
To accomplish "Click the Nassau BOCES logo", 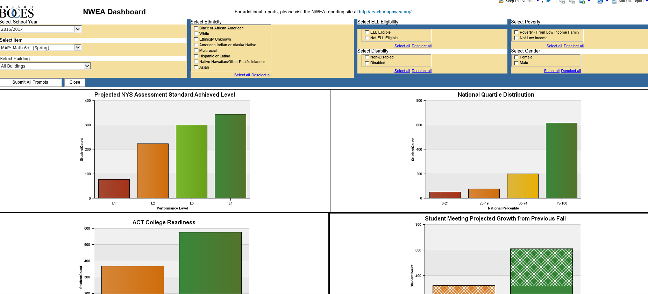I will tap(17, 12).
